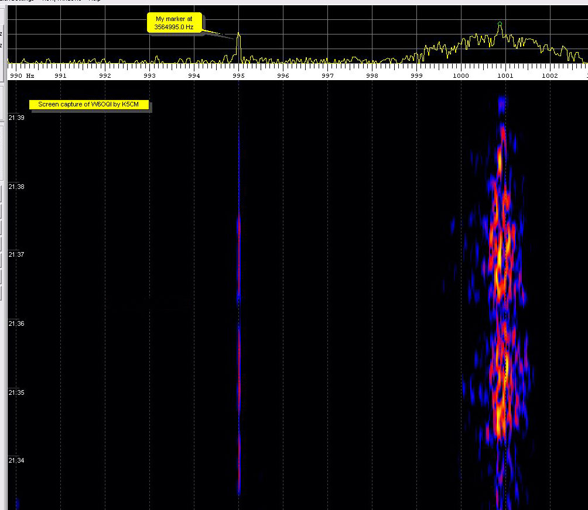588x510 pixels.
Task: Click the 993 frequency axis label
Action: [x=149, y=75]
